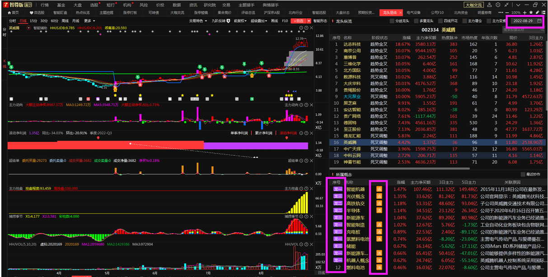This screenshot has width=548, height=277.
Task: Click the 活 badge in the 智能机器 row
Action: 379,189
